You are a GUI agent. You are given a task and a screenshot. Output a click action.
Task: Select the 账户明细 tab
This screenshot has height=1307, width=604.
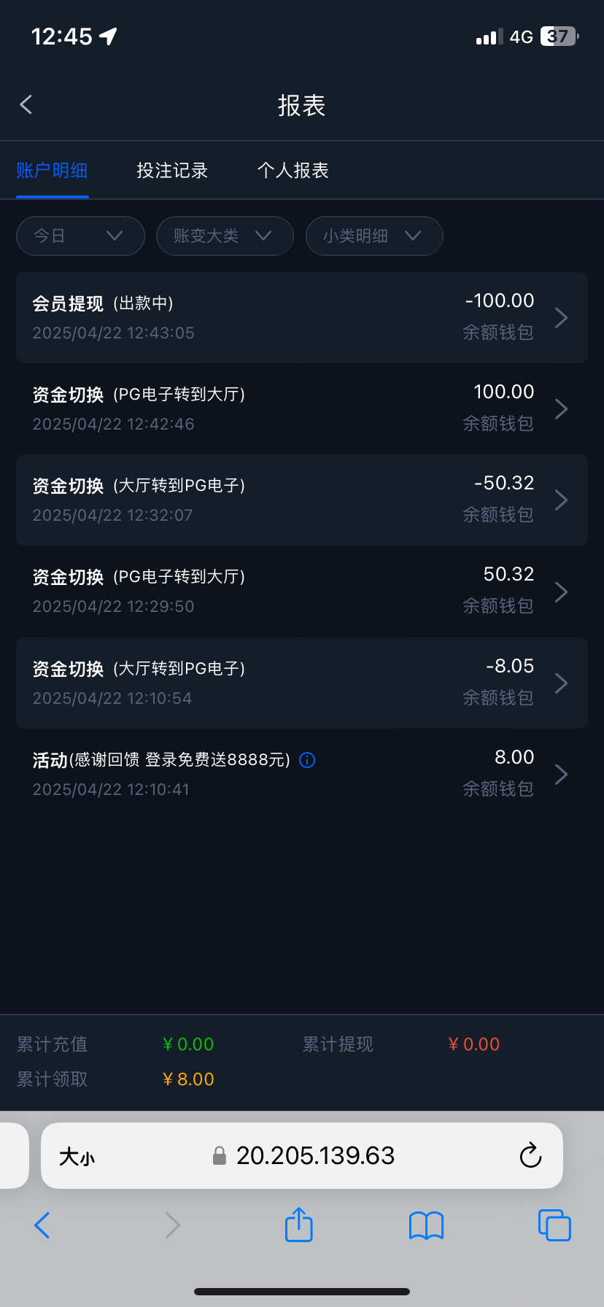pos(52,171)
